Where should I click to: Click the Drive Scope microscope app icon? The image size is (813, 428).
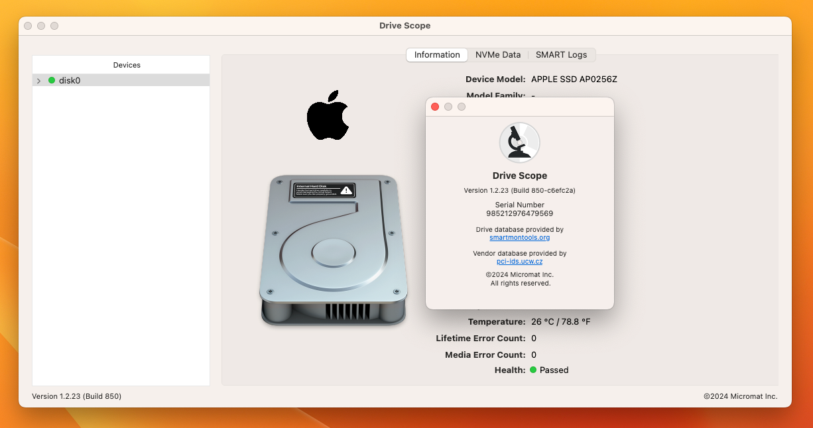point(519,142)
